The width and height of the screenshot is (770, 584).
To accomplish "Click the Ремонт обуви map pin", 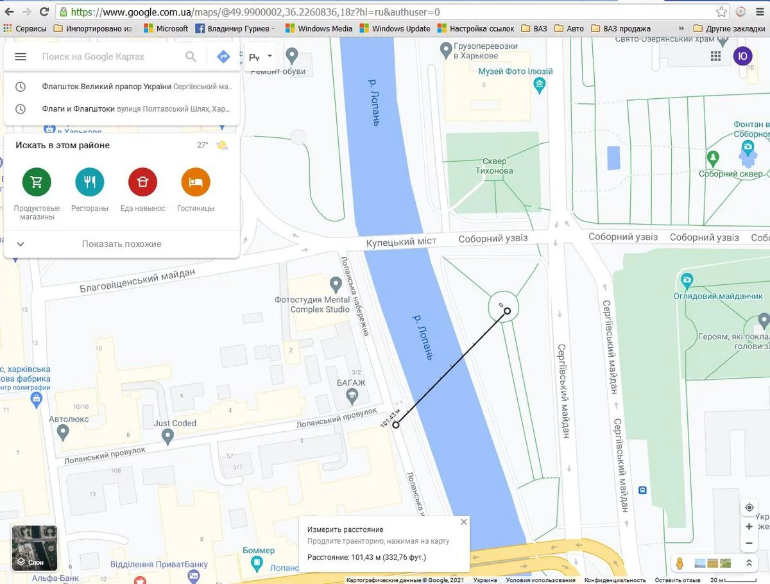I will (x=292, y=55).
